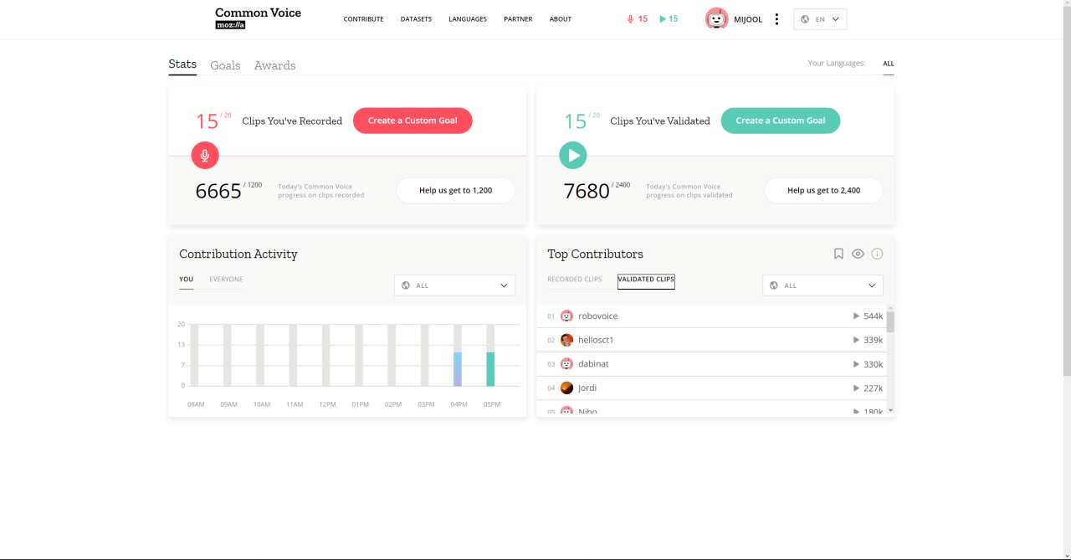This screenshot has width=1071, height=560.
Task: Click the round green play validate icon
Action: (573, 155)
